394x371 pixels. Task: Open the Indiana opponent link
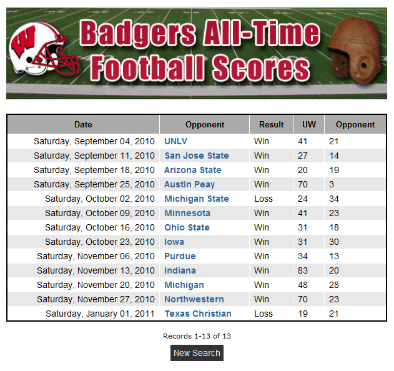[x=180, y=270]
